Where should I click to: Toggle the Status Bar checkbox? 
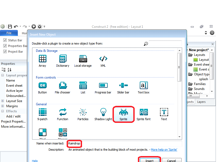5,40
